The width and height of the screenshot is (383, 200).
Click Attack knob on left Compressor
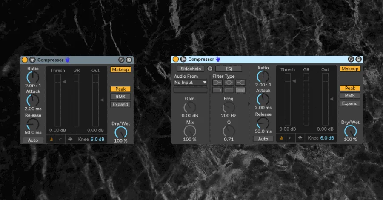pos(33,100)
